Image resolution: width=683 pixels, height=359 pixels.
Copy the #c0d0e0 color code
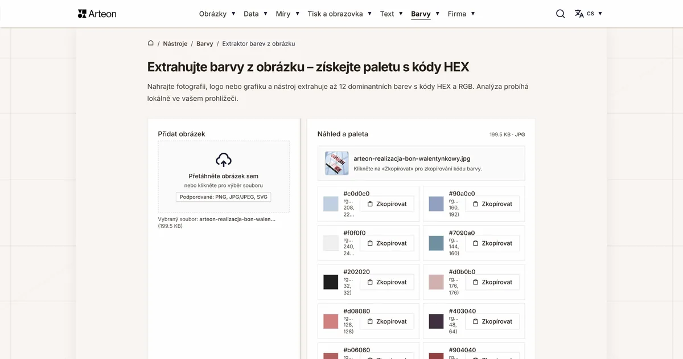click(x=387, y=204)
